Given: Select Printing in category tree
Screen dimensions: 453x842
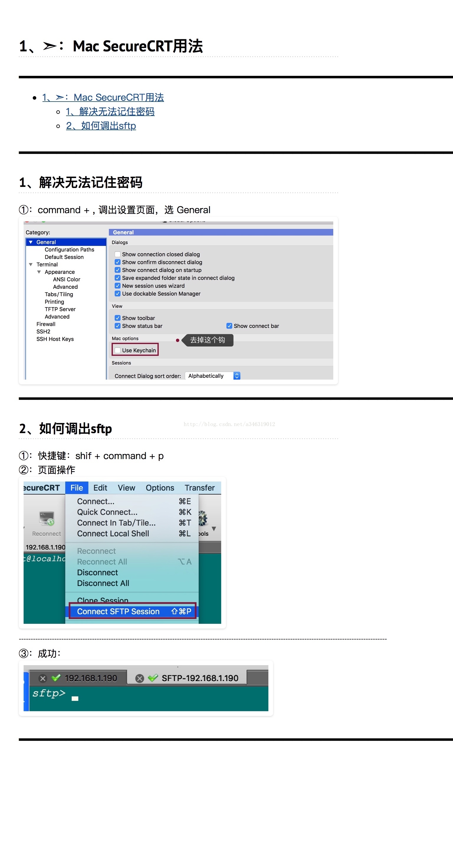Looking at the screenshot, I should [x=54, y=302].
